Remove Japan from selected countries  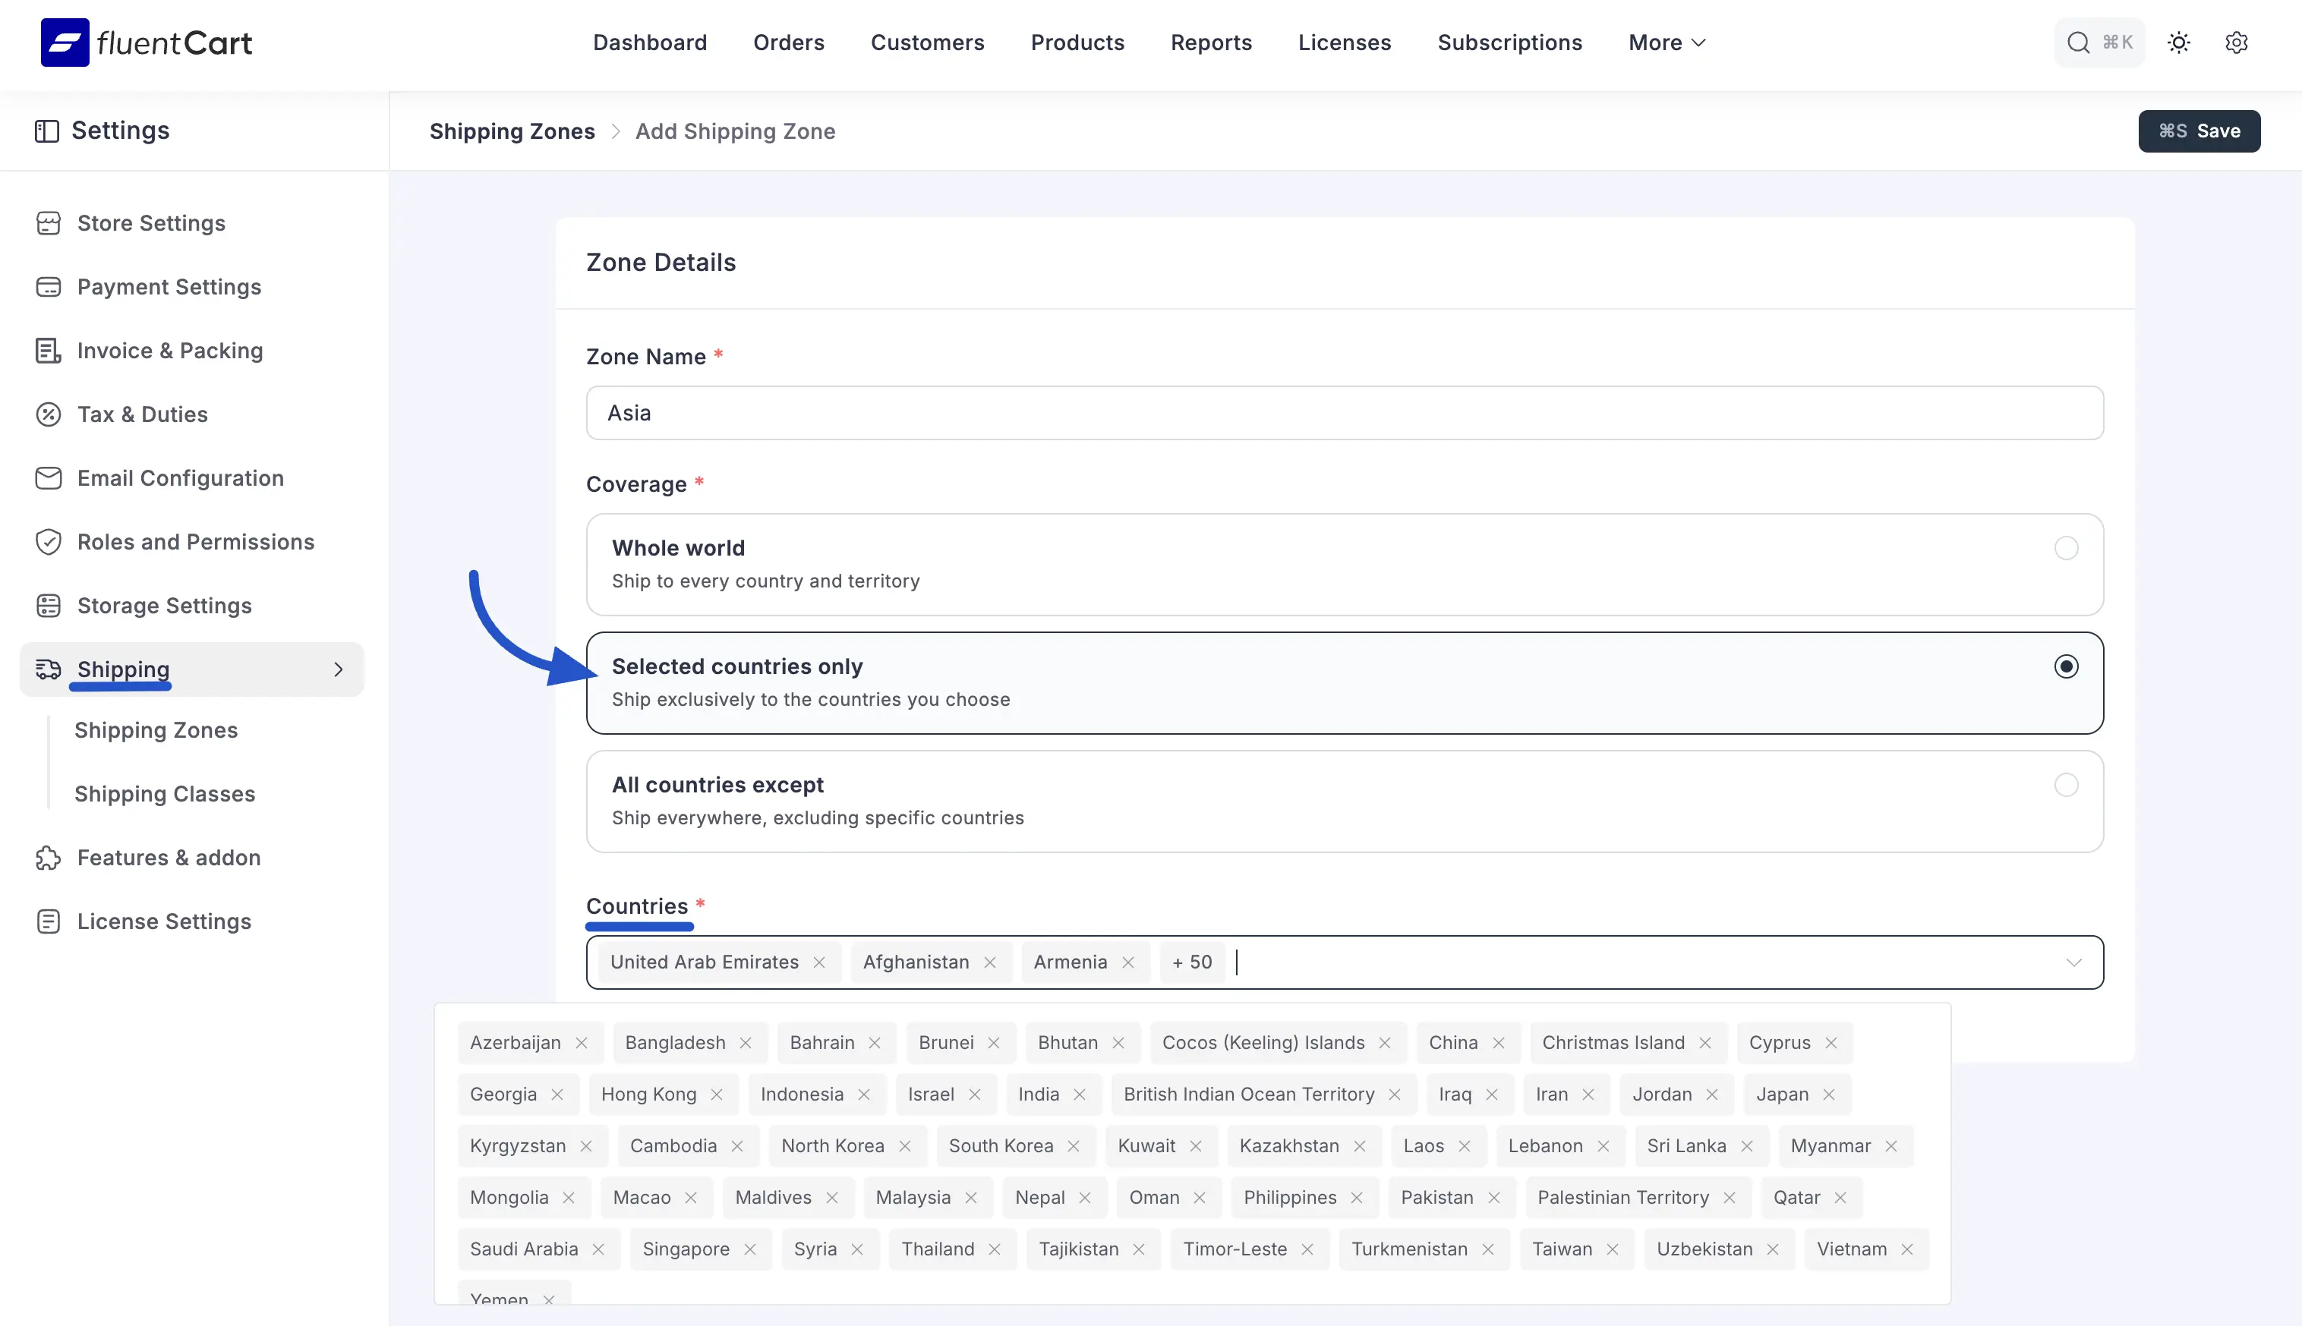(1829, 1095)
